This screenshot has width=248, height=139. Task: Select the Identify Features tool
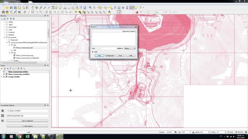click(x=90, y=8)
